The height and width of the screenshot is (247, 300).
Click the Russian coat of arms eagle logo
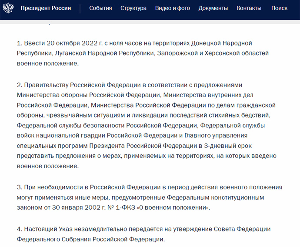pos(9,8)
